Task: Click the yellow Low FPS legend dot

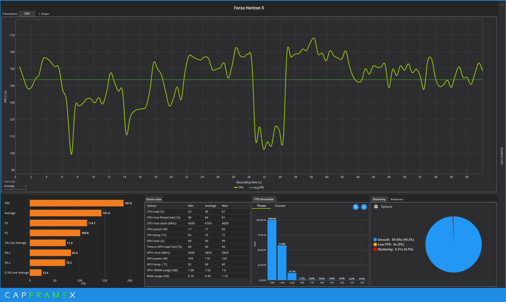Action: pos(375,244)
